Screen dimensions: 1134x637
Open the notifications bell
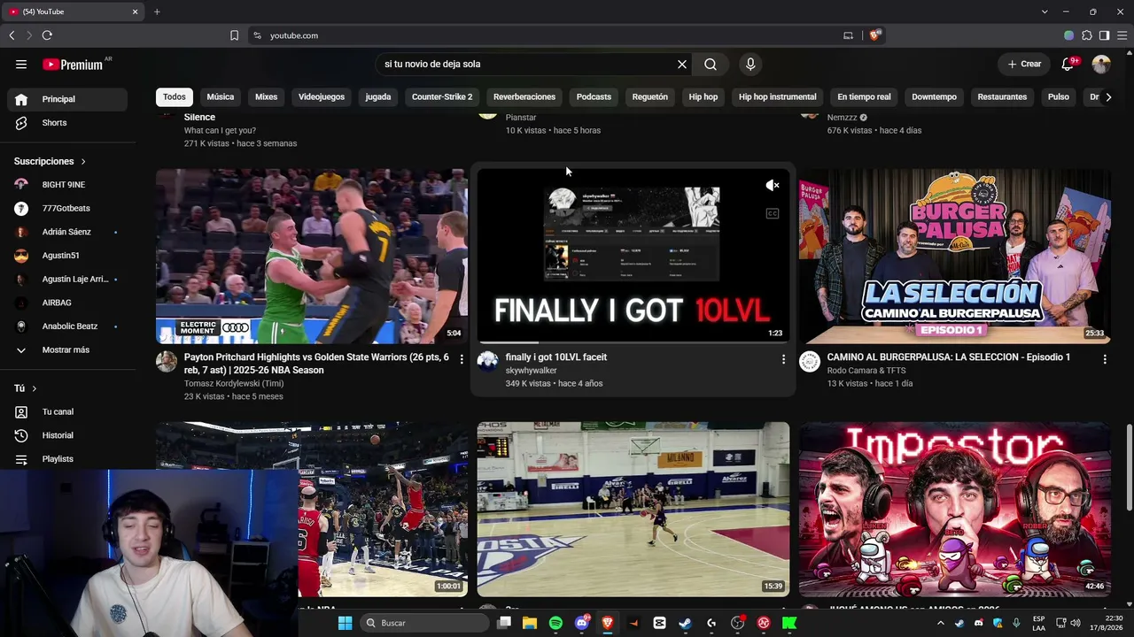click(x=1068, y=64)
